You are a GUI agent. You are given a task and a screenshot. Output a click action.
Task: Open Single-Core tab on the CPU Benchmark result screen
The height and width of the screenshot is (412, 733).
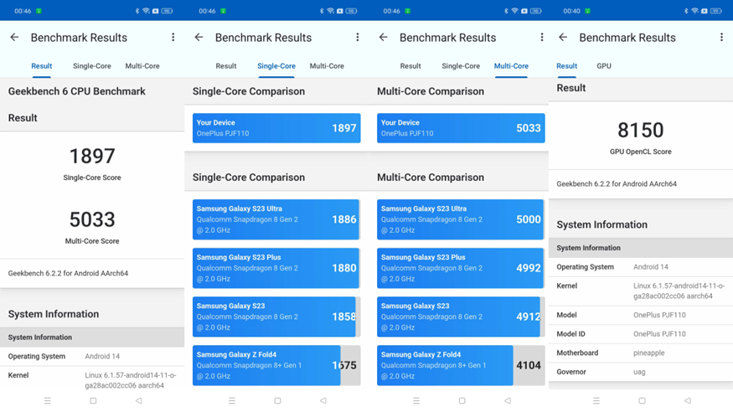coord(92,66)
